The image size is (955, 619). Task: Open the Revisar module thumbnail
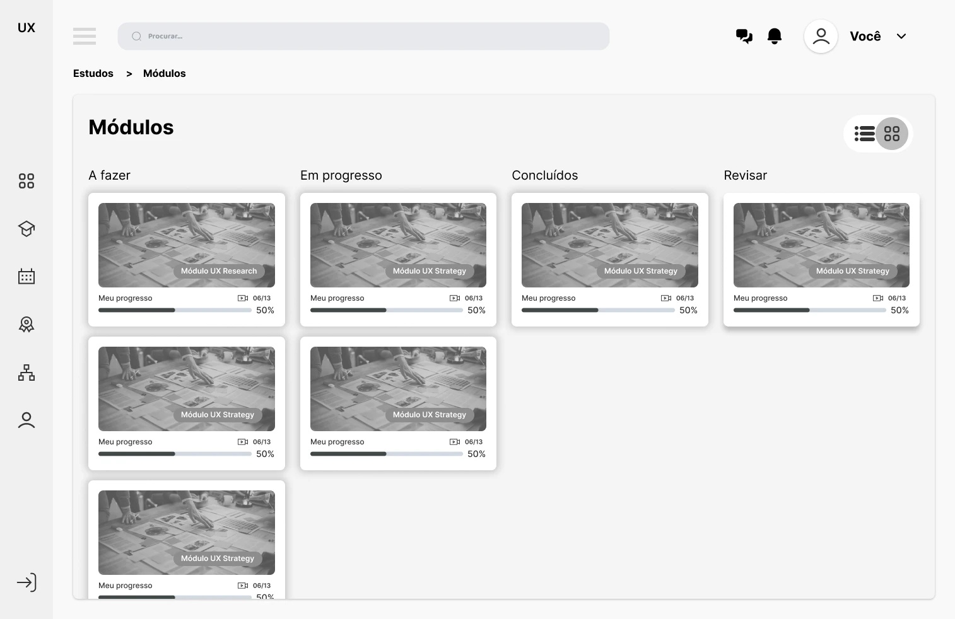(x=821, y=245)
